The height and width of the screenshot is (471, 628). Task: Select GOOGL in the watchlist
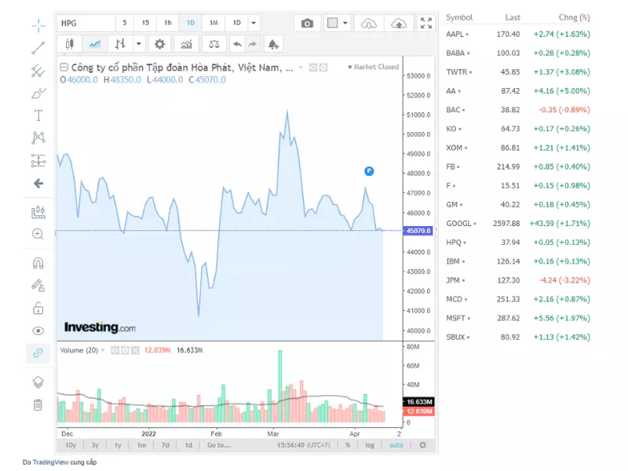coord(518,224)
